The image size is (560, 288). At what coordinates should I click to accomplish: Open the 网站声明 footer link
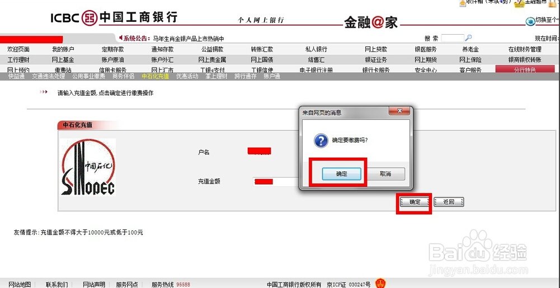click(x=94, y=285)
